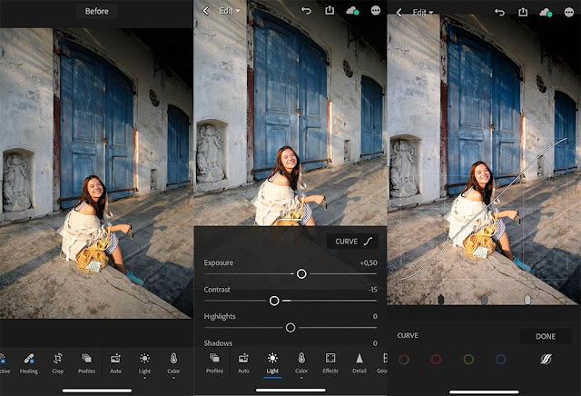Open the cut-off Geometry tab
The width and height of the screenshot is (581, 396).
(382, 363)
